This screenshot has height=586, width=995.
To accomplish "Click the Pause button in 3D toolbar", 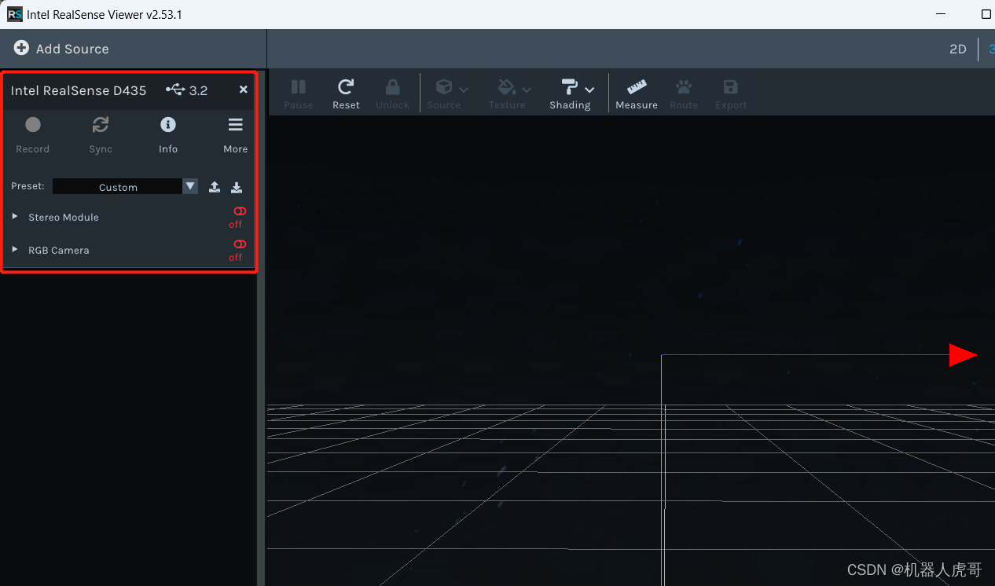I will (299, 93).
